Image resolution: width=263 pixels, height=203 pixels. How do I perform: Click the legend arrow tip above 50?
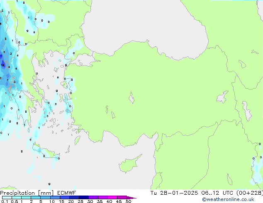point(131,198)
